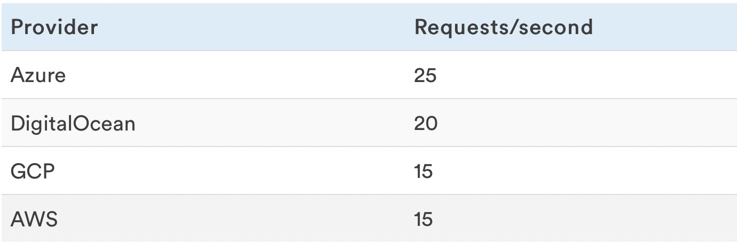
Task: Click the value 25 in Azure row
Action: pyautogui.click(x=425, y=75)
